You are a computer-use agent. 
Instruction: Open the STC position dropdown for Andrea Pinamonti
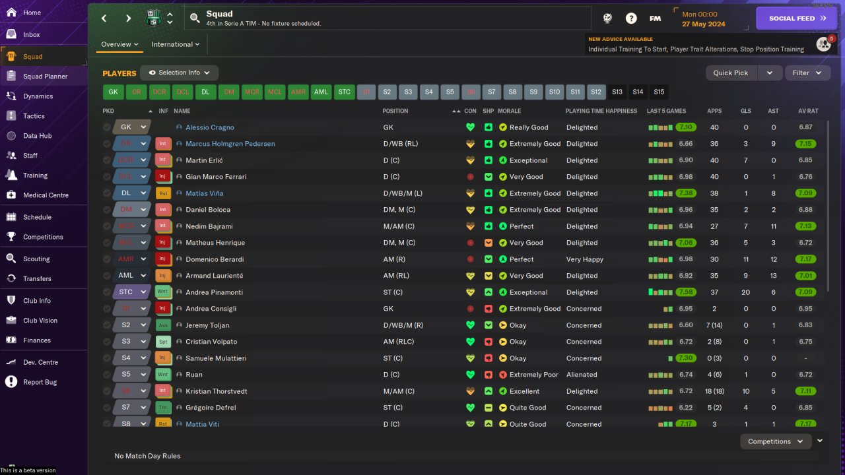[132, 292]
